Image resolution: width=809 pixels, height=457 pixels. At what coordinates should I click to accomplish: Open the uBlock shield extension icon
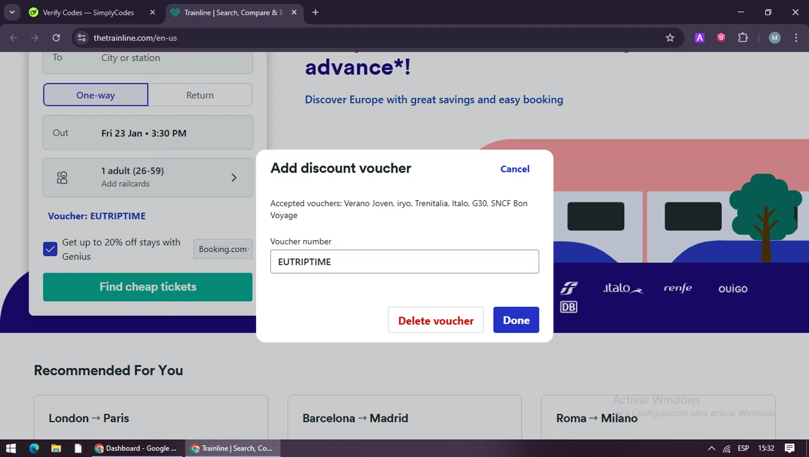pos(721,38)
